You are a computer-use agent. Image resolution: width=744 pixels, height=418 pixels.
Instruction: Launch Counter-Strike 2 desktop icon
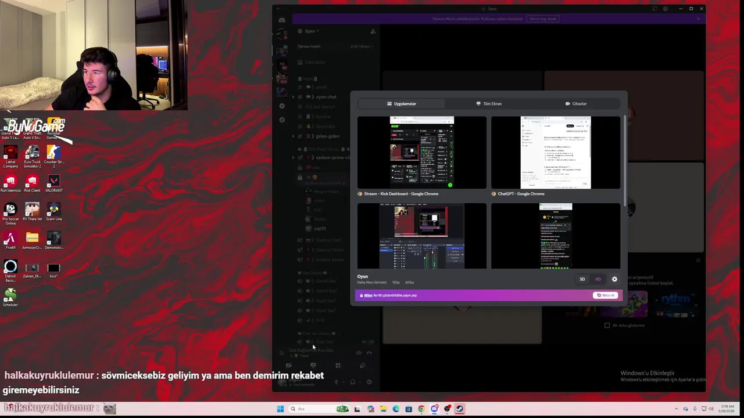pyautogui.click(x=53, y=157)
